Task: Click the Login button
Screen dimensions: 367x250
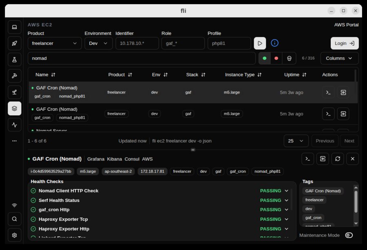Action: [345, 43]
